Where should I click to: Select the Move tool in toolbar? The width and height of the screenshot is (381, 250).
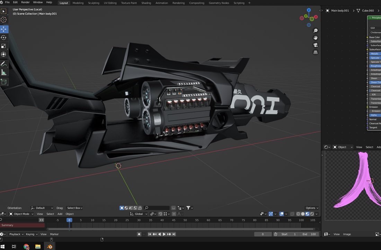pos(4,29)
